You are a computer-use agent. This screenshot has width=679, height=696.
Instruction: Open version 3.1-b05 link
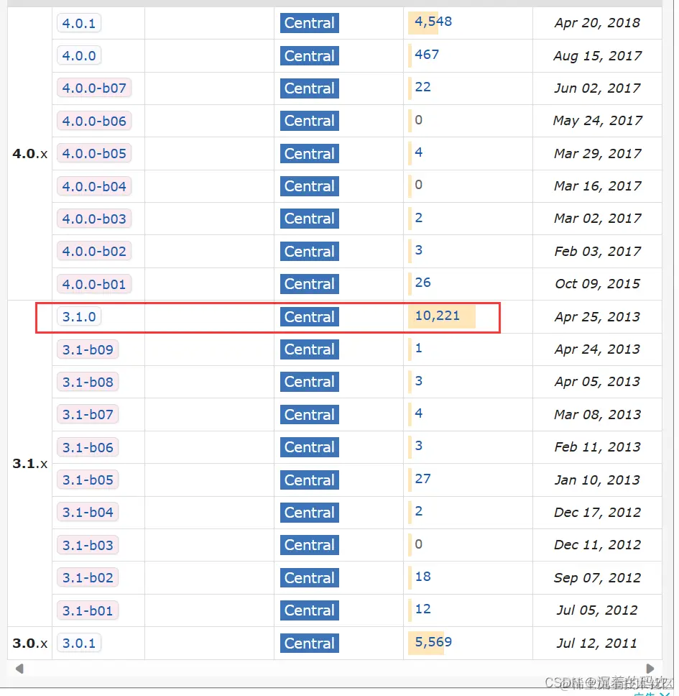(88, 480)
